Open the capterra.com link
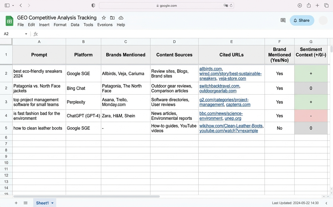This screenshot has height=207, width=333. 238,105
